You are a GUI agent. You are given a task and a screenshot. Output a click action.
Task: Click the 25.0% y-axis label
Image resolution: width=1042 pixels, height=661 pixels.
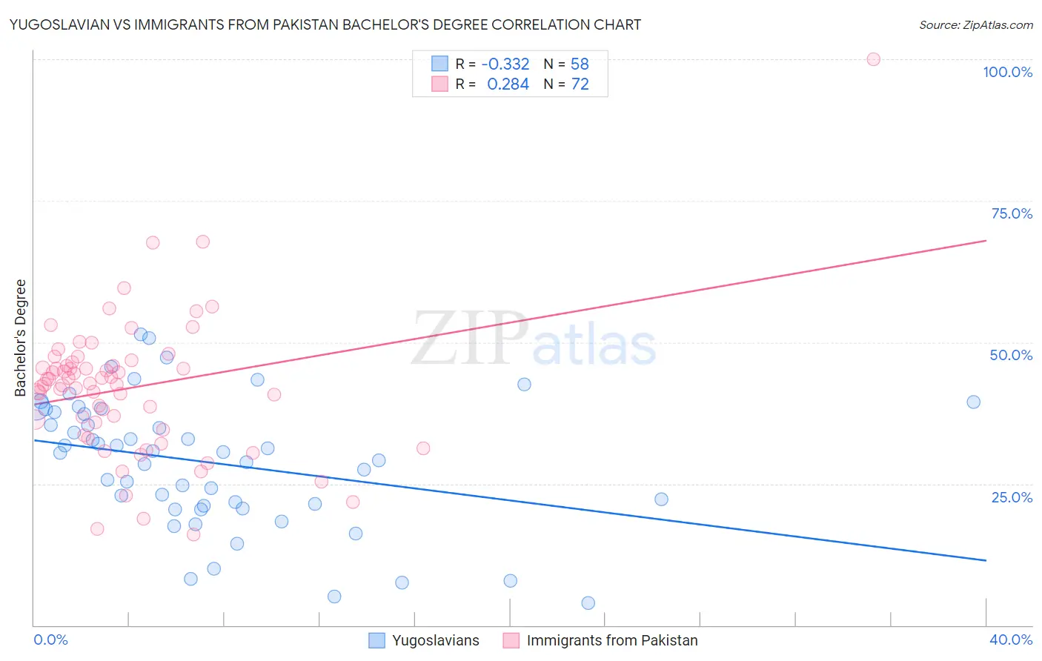pos(1012,497)
